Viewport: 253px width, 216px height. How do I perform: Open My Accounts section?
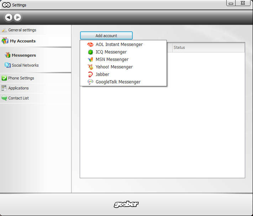tap(36, 41)
